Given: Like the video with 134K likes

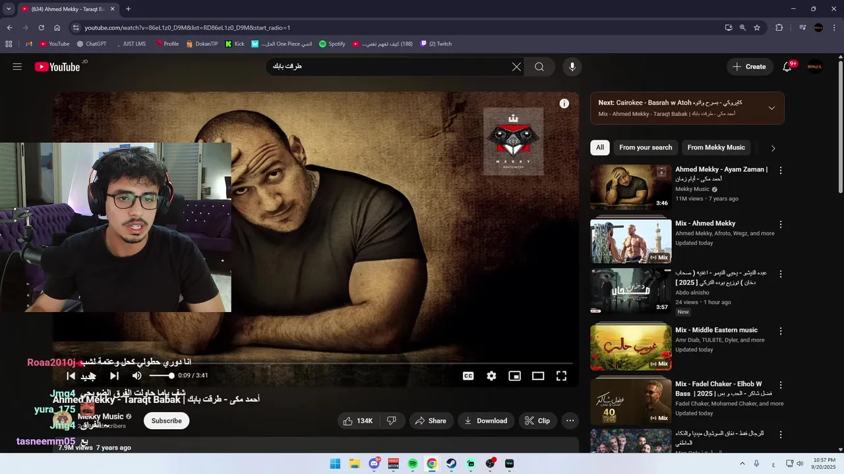Looking at the screenshot, I should coord(357,421).
